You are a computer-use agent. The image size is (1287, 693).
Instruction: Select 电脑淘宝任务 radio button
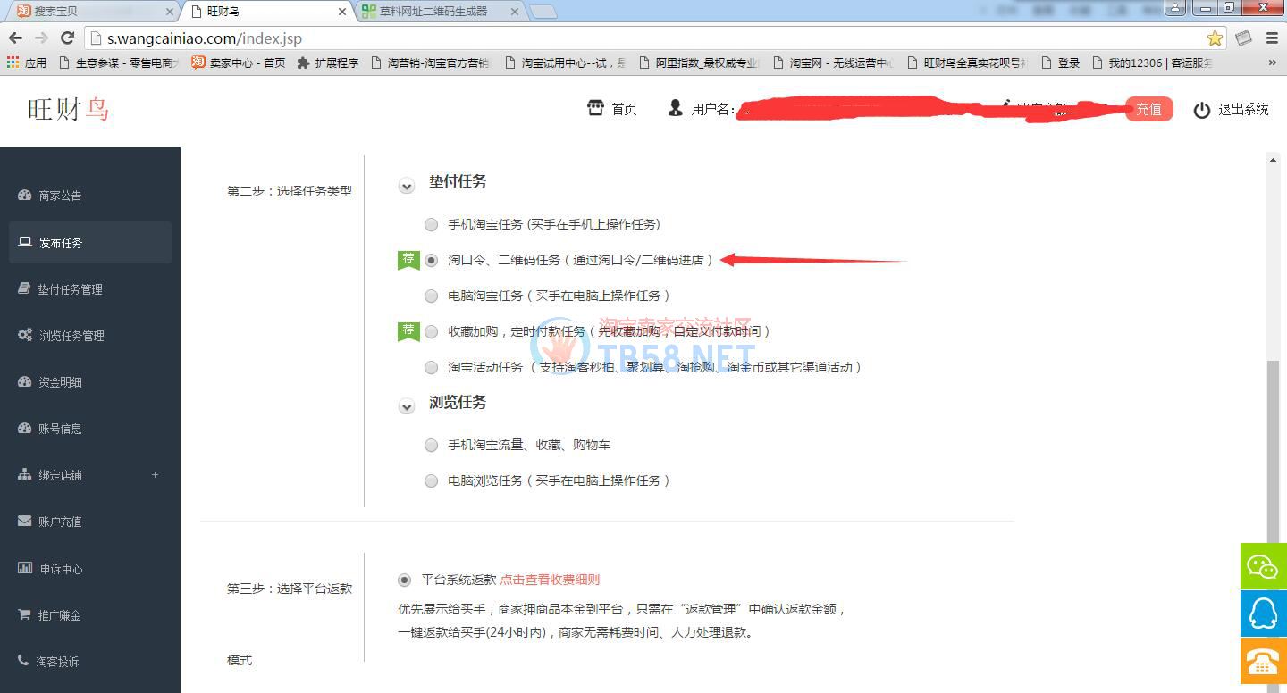point(432,296)
